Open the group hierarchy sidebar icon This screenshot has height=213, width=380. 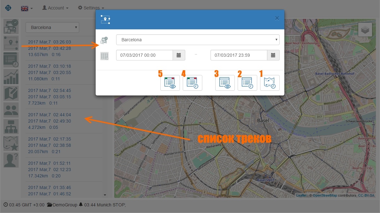[x=11, y=126]
